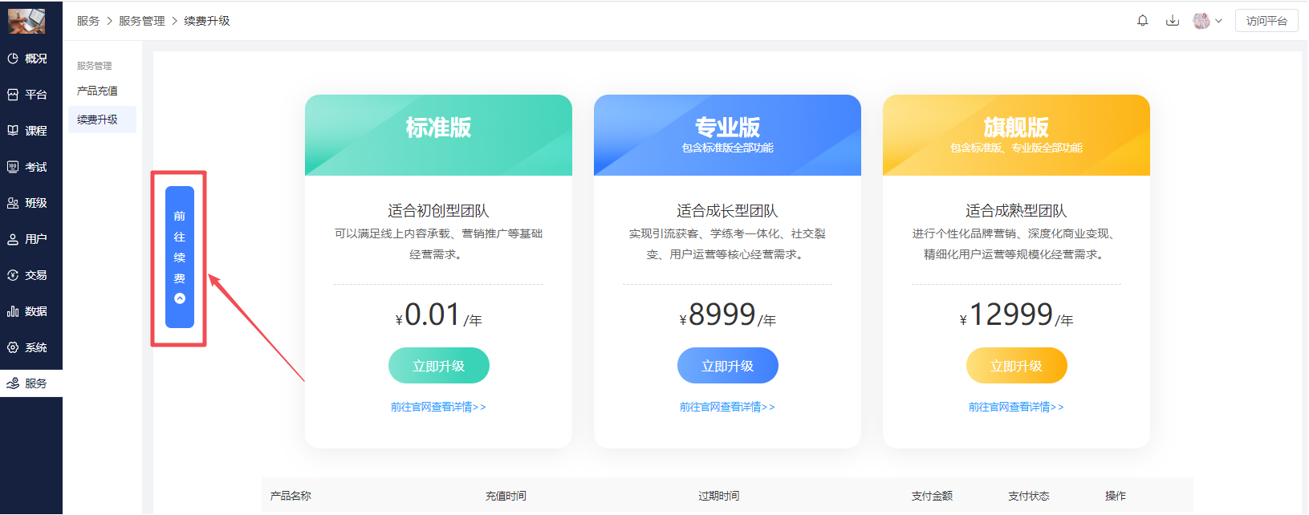Click 立即升级 for 旗舰版
Image resolution: width=1309 pixels, height=515 pixels.
click(x=1017, y=366)
